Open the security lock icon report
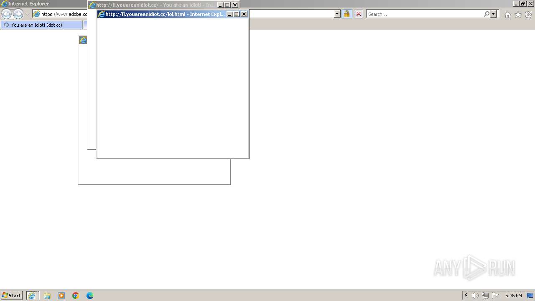This screenshot has width=535, height=301. 346,14
